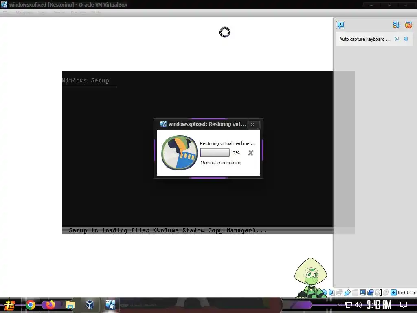The width and height of the screenshot is (417, 313).
Task: Click the 'Right Ctrl' host key label
Action: (407, 293)
